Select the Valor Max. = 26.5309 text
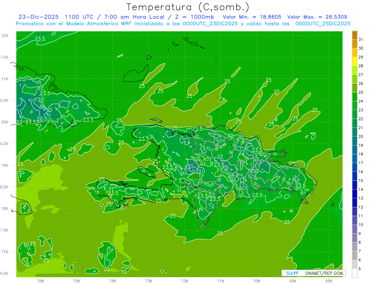The height and width of the screenshot is (285, 369). coord(317,17)
